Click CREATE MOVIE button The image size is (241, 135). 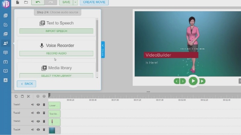94,2
